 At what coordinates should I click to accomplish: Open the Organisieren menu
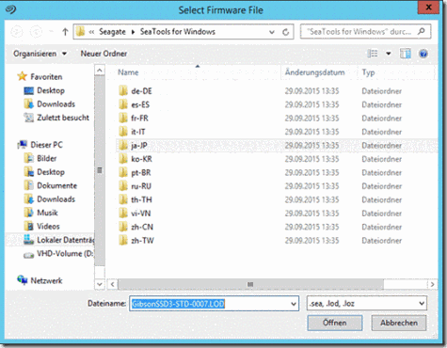[x=40, y=54]
